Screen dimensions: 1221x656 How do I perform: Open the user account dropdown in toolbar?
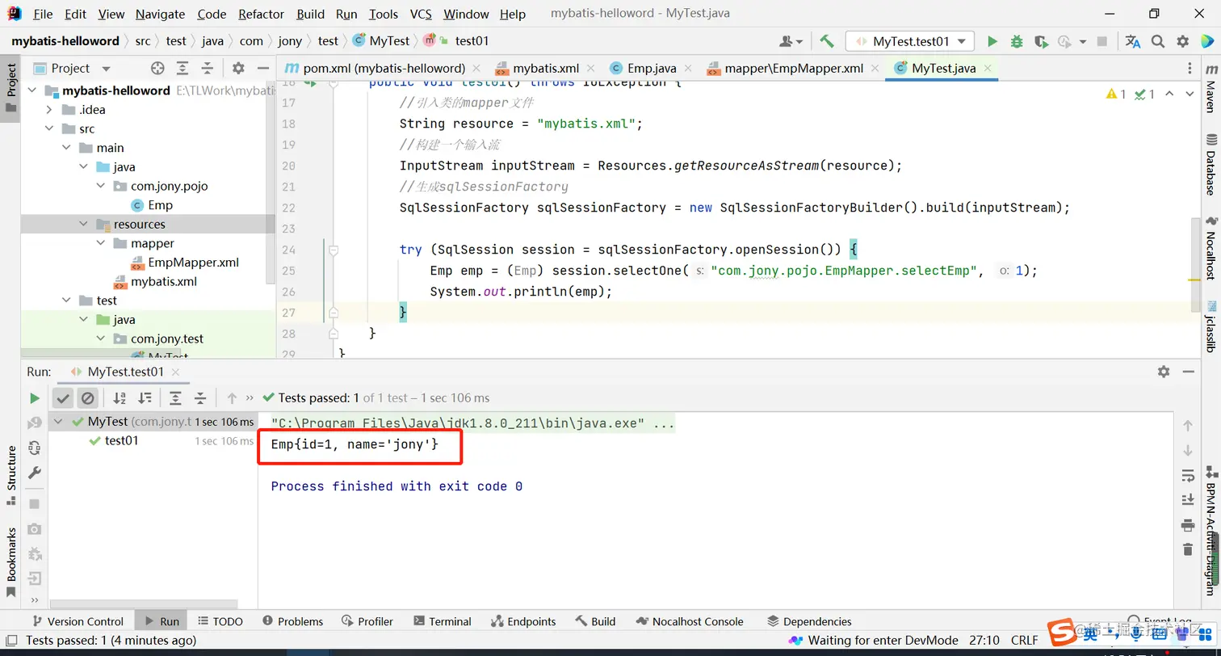coord(791,41)
